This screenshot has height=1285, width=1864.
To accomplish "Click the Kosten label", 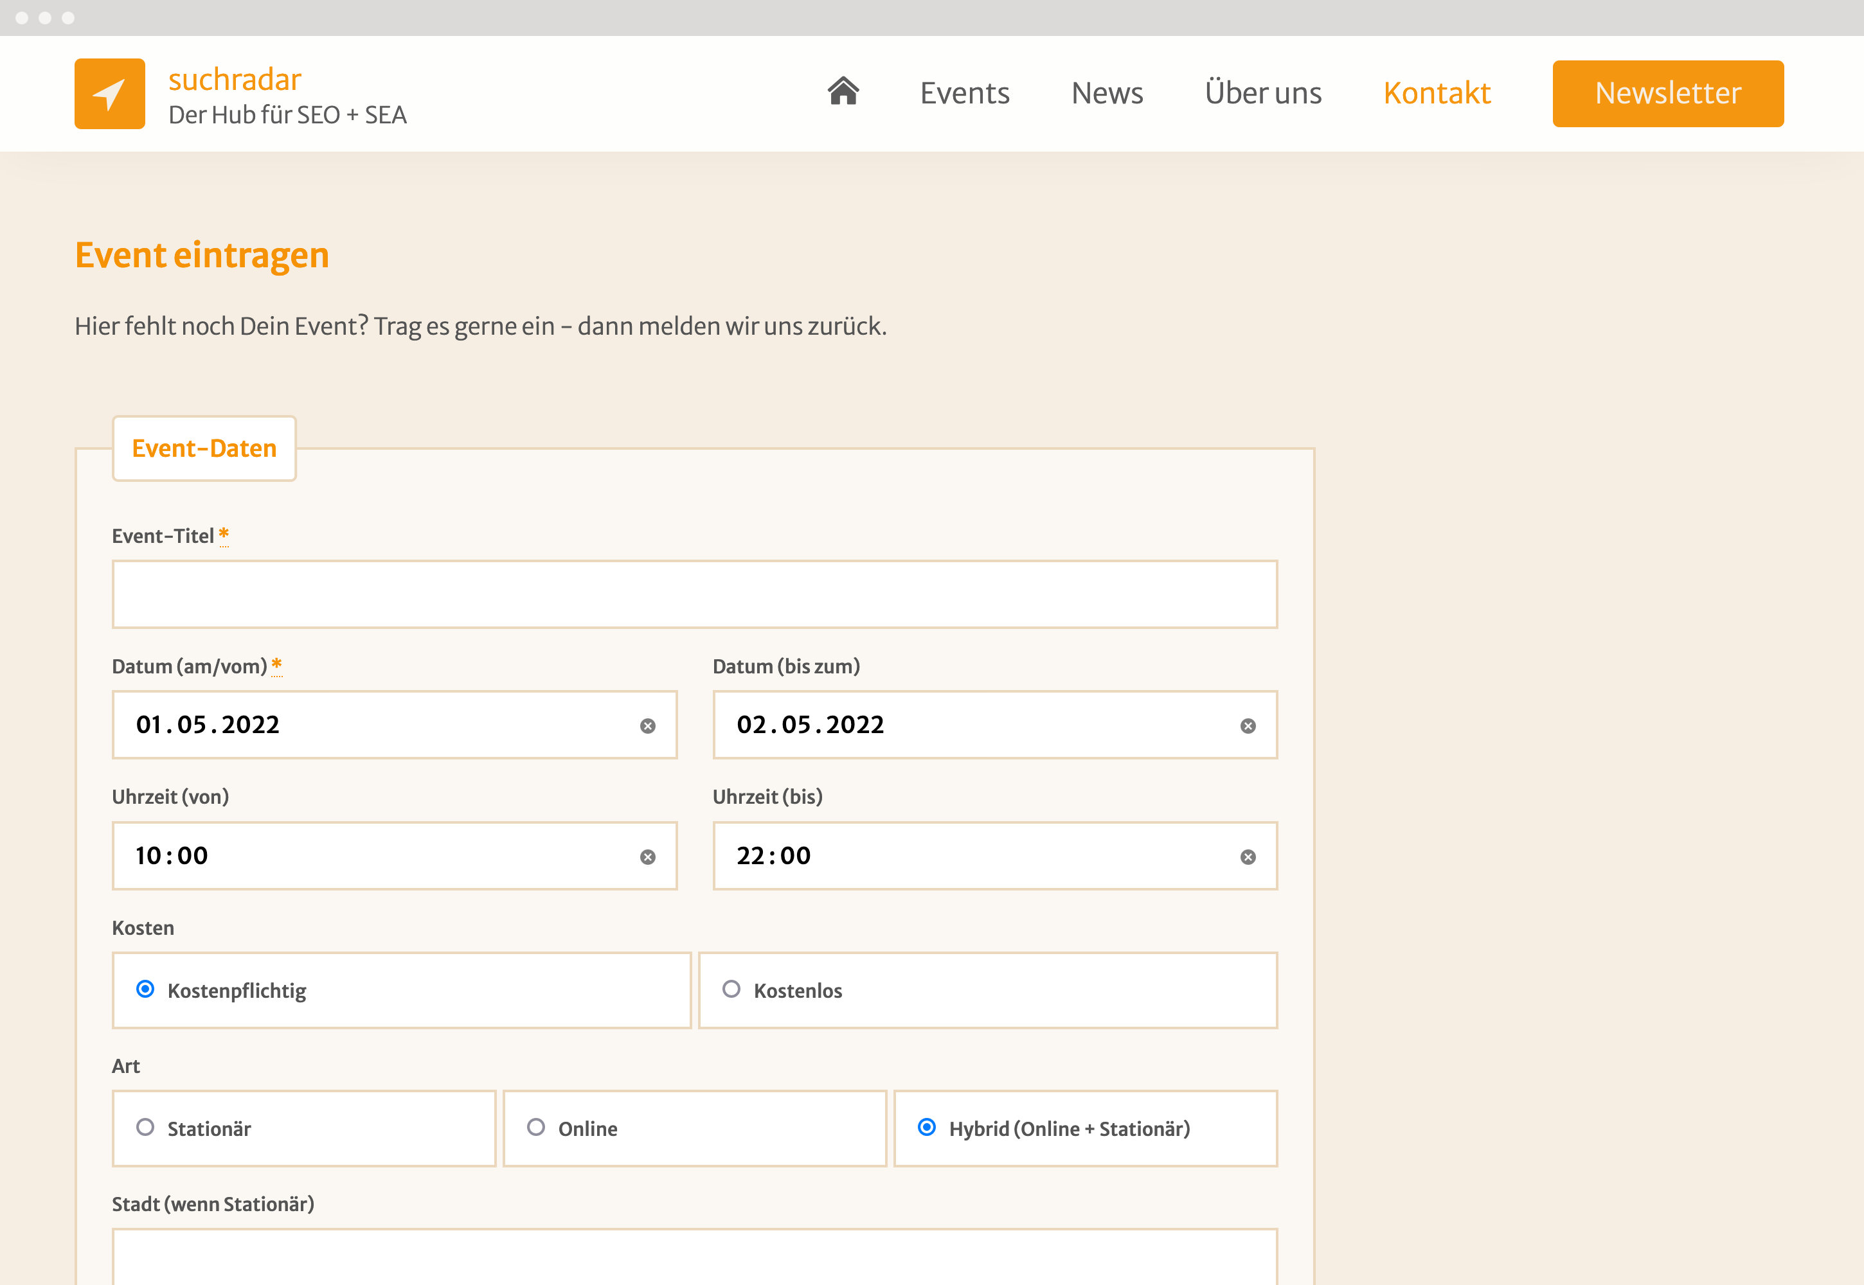I will pyautogui.click(x=143, y=928).
